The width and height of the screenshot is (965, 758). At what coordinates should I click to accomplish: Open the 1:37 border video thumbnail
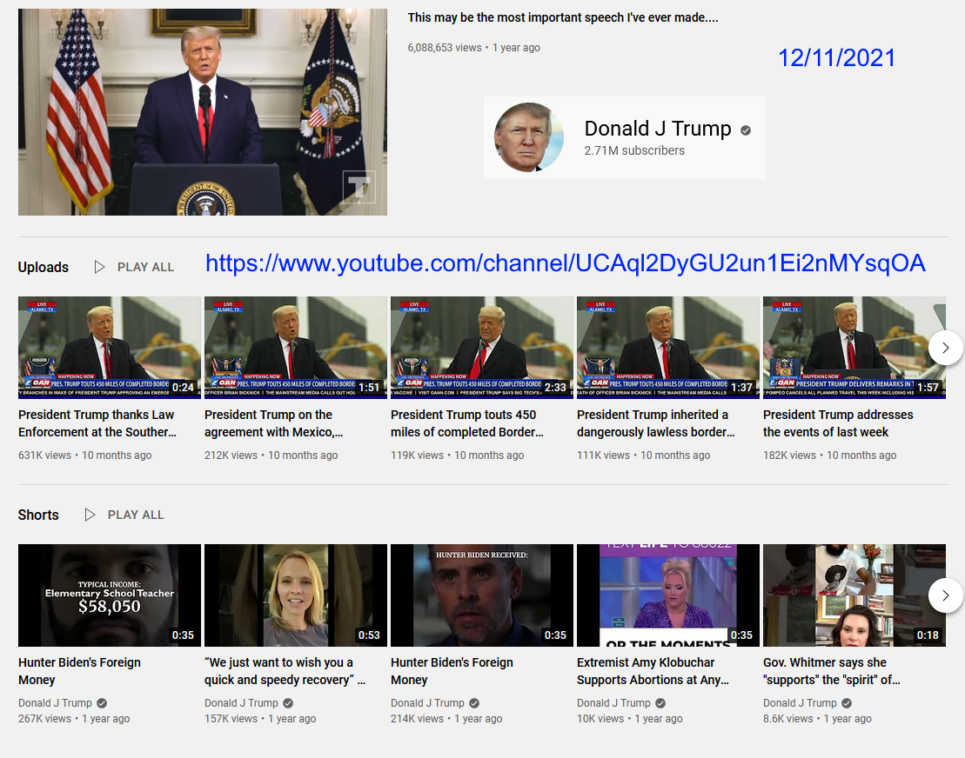(667, 348)
